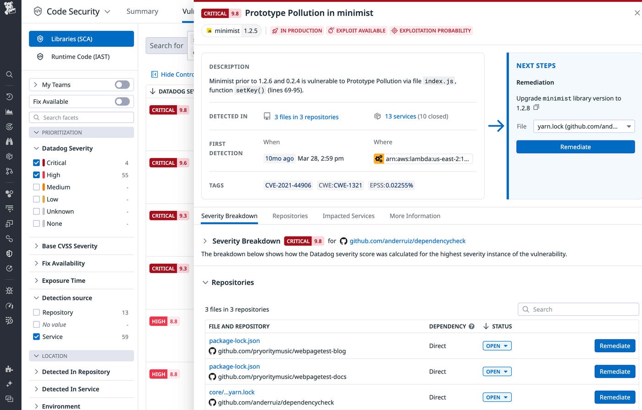Click the Remediate button in Next Steps
Image resolution: width=642 pixels, height=410 pixels.
tap(575, 146)
